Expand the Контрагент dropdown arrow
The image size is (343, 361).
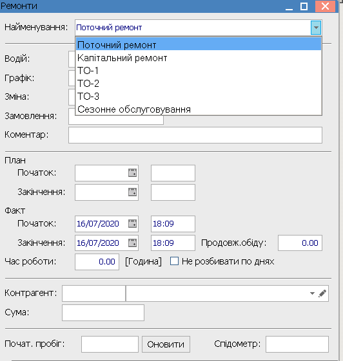312,293
